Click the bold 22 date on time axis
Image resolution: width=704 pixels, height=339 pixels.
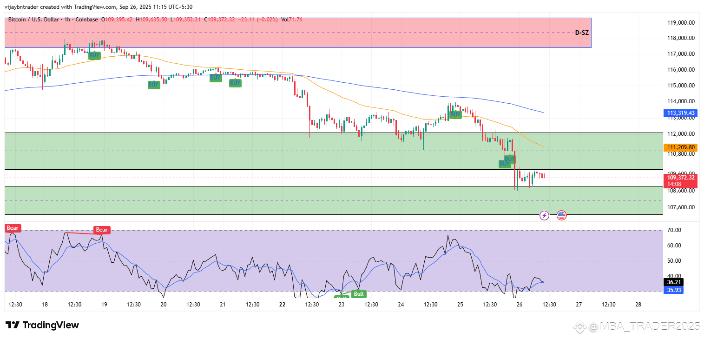coord(282,305)
